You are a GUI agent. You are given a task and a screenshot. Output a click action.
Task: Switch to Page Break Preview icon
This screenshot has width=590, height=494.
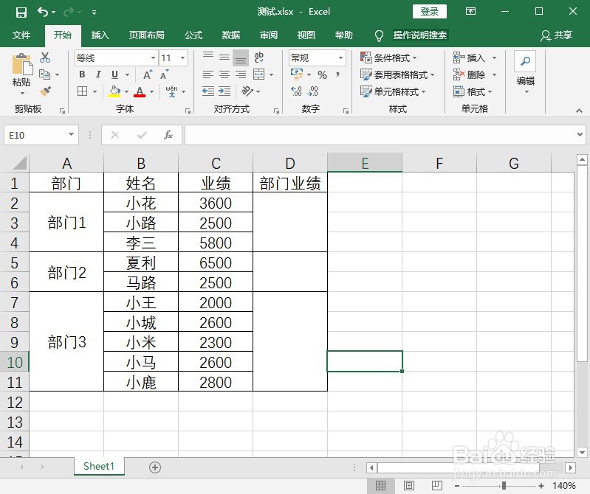(x=437, y=486)
